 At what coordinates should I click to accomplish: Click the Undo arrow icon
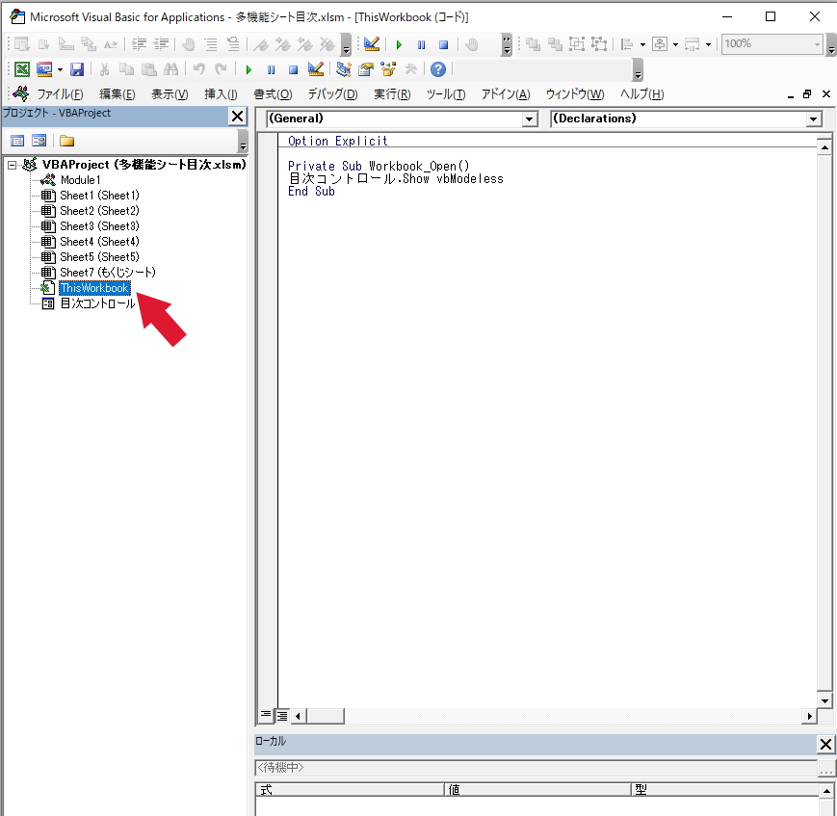(x=199, y=69)
